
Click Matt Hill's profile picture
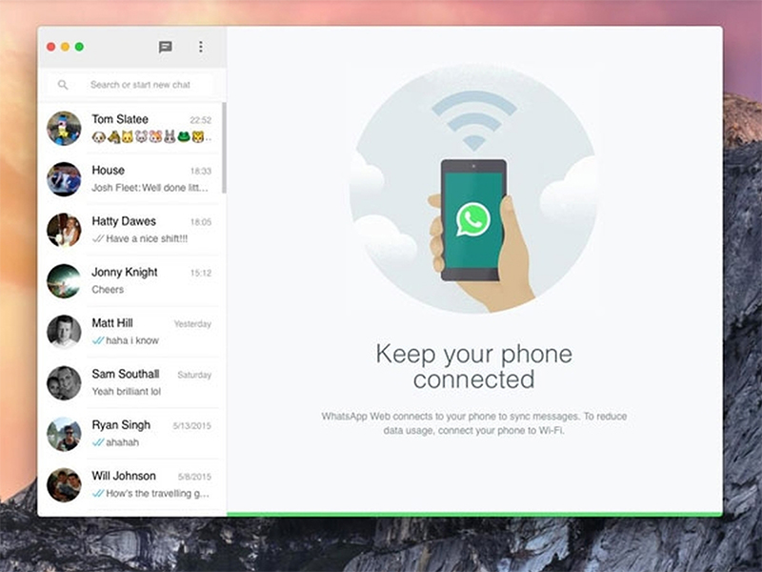coord(64,332)
